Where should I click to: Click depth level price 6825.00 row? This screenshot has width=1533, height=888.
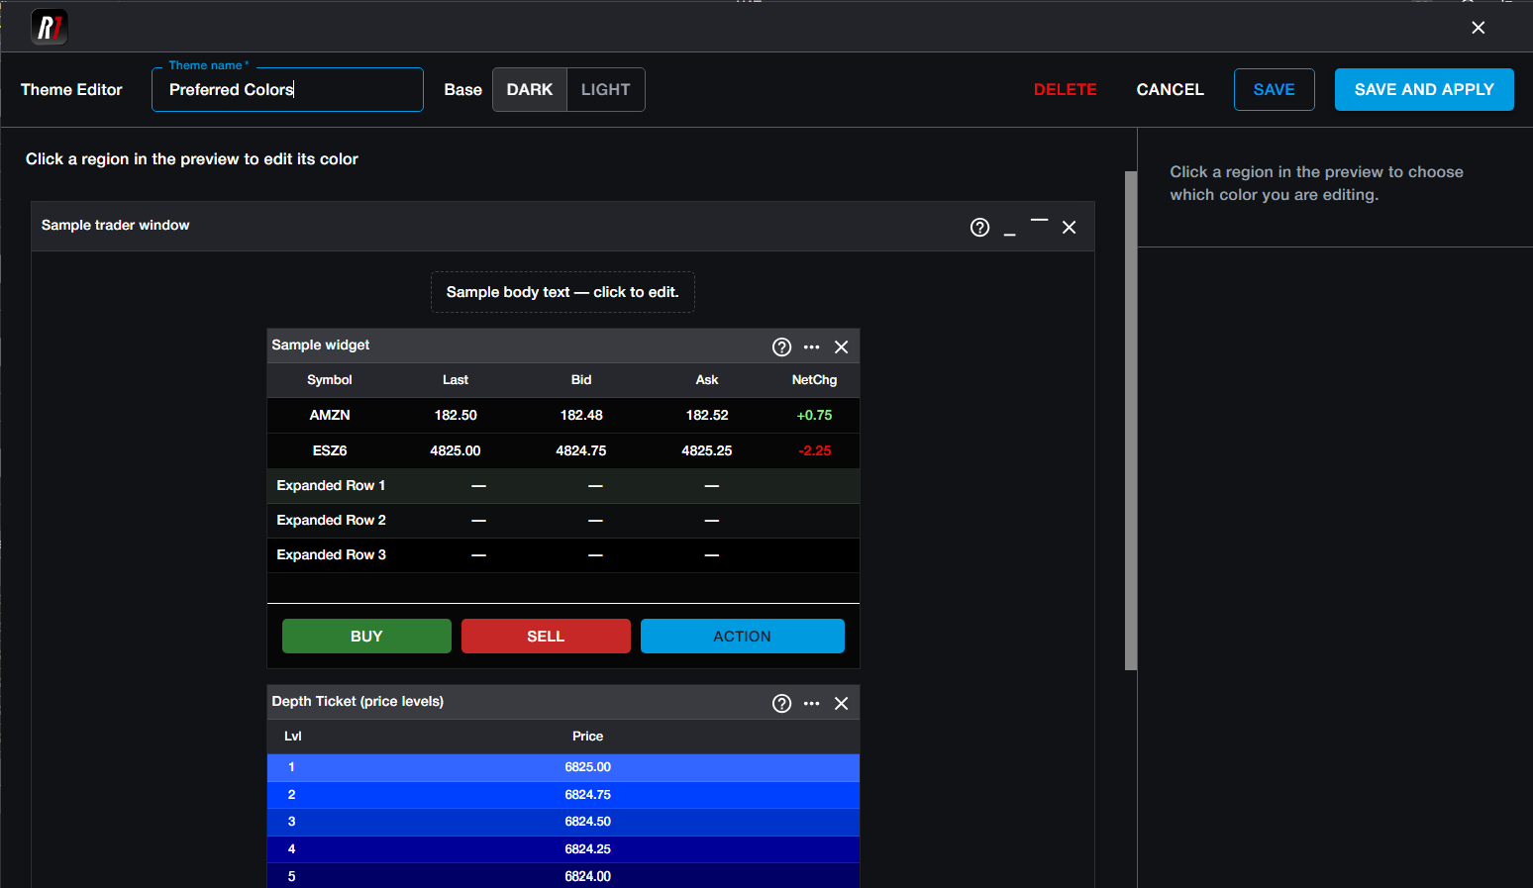[563, 768]
